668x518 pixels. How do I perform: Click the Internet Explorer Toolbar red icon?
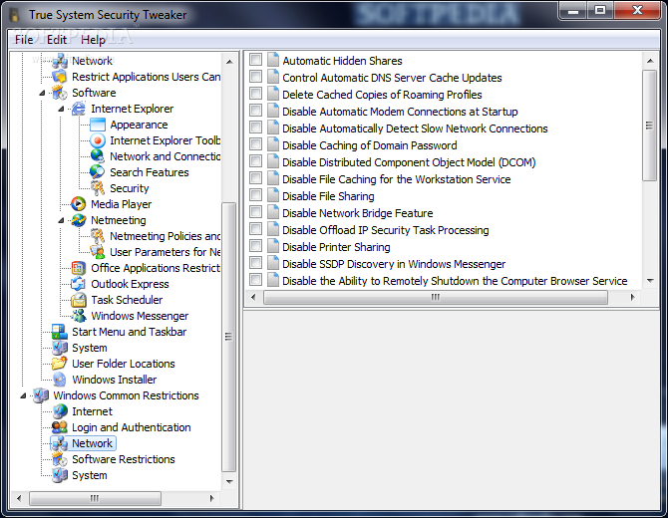tap(98, 140)
